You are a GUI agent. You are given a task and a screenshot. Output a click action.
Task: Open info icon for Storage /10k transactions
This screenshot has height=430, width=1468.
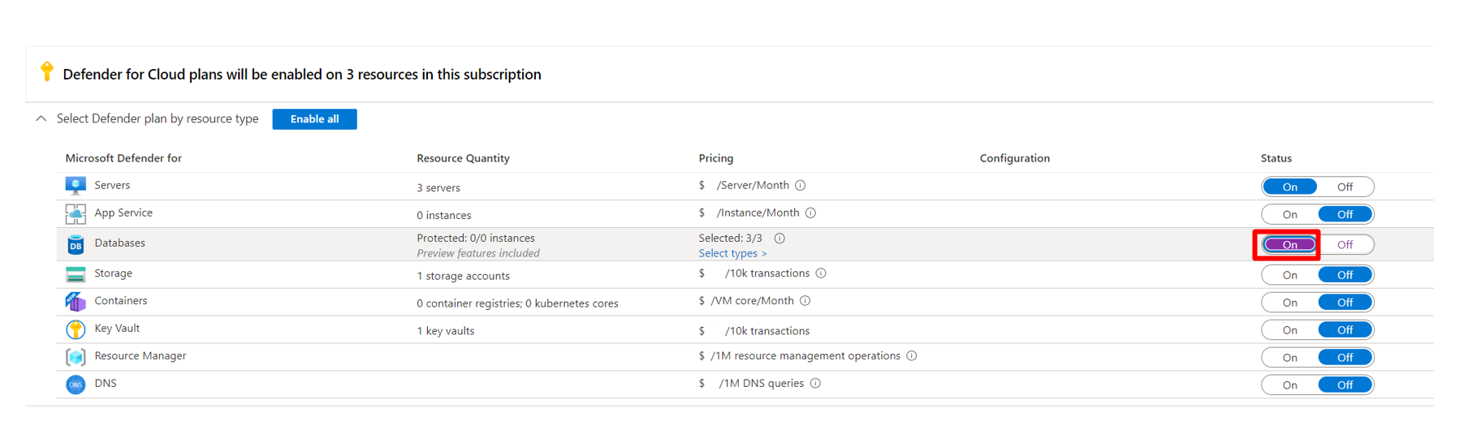821,273
